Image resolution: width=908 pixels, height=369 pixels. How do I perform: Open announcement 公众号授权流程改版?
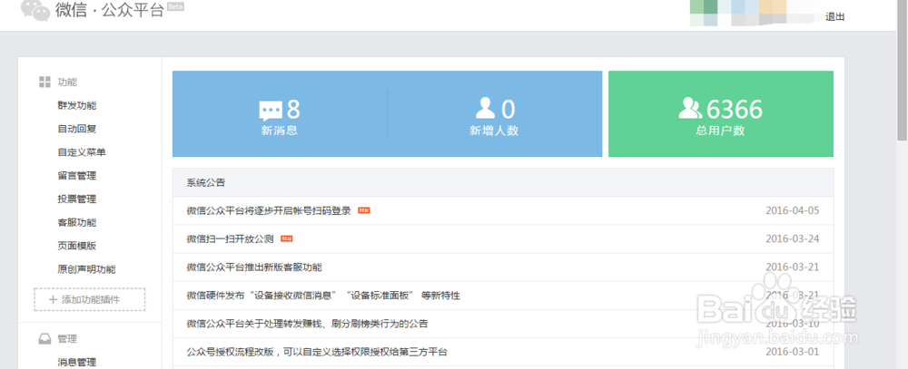pyautogui.click(x=317, y=352)
